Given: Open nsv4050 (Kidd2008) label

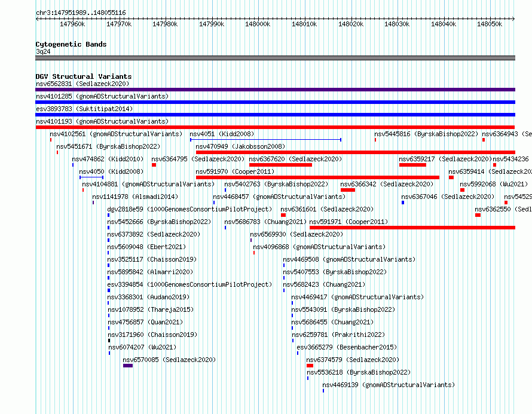Looking at the screenshot, I should pyautogui.click(x=111, y=171).
